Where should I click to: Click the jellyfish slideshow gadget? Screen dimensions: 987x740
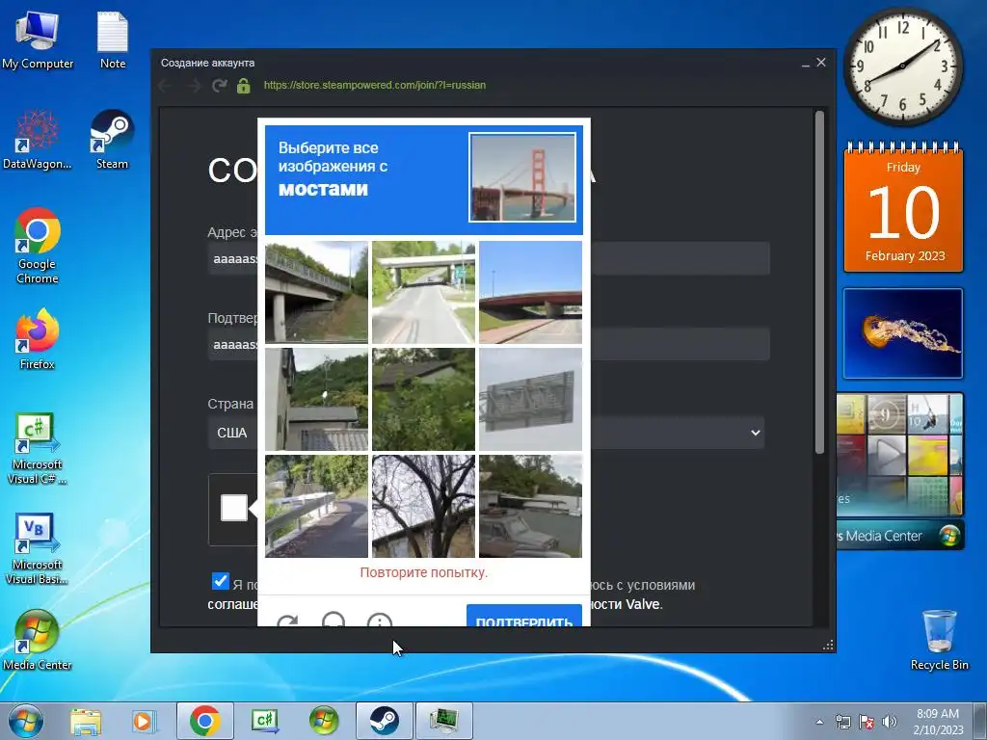pyautogui.click(x=902, y=333)
